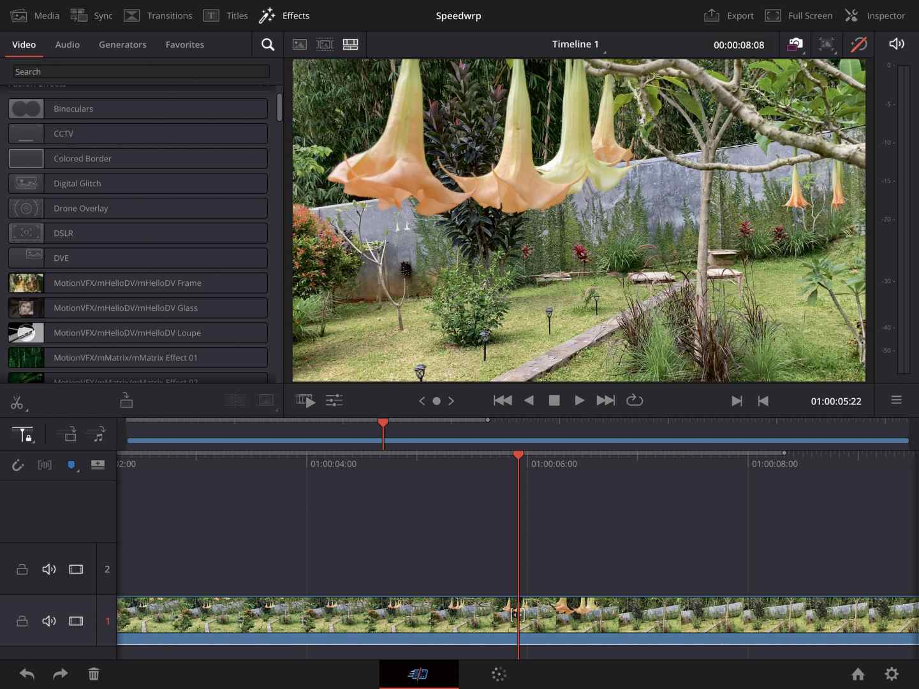Viewport: 919px width, 689px height.
Task: Switch to the Audio tab
Action: [67, 45]
